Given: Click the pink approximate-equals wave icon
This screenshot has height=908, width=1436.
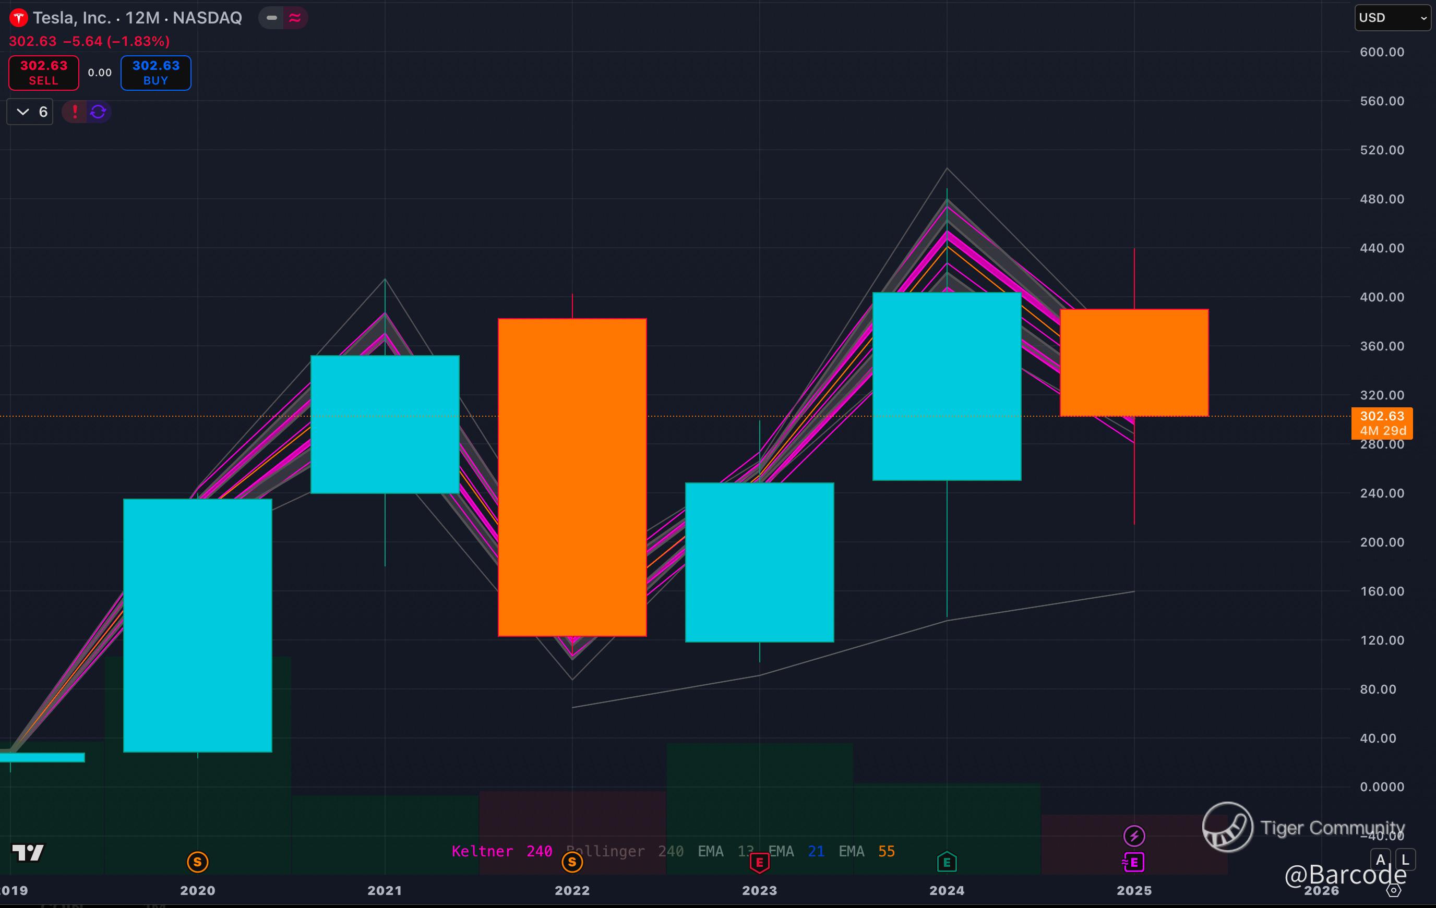Looking at the screenshot, I should [x=295, y=18].
